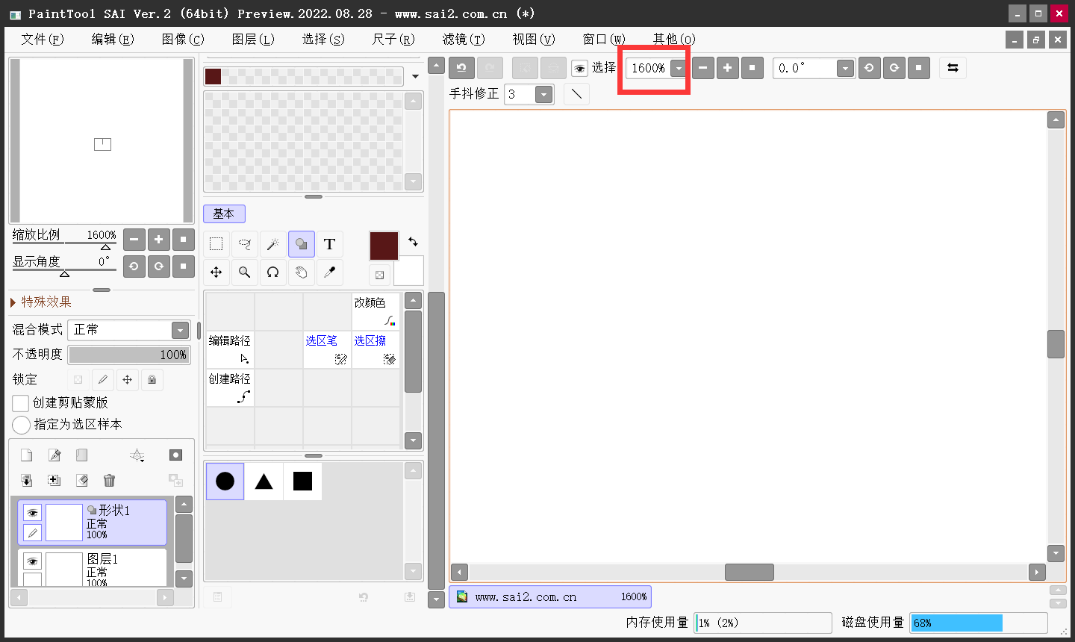The height and width of the screenshot is (642, 1075).
Task: Select the shape tool
Action: [301, 244]
